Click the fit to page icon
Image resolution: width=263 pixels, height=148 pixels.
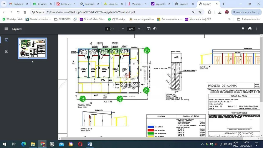pyautogui.click(x=149, y=29)
